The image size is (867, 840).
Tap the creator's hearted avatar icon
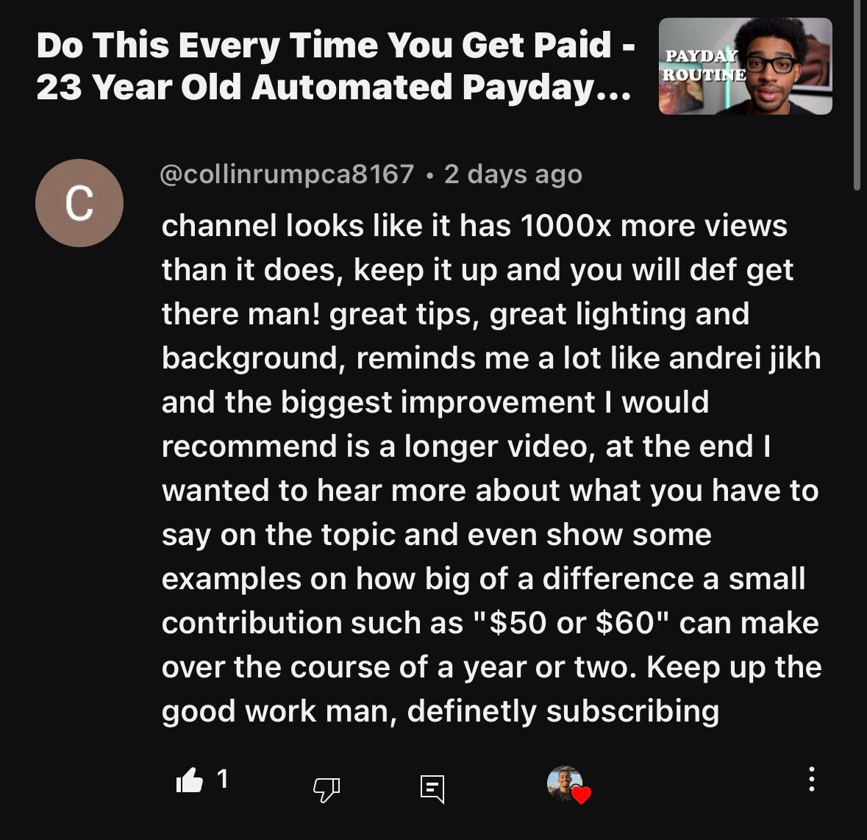(565, 783)
